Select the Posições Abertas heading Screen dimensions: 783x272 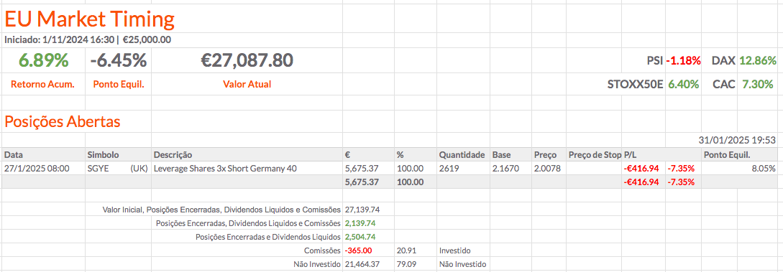click(63, 121)
